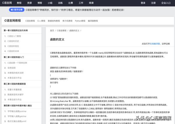Image resolution: width=175 pixels, height=124 pixels.
Task: Open the C语言网 site logo
Action: (x=7, y=3)
